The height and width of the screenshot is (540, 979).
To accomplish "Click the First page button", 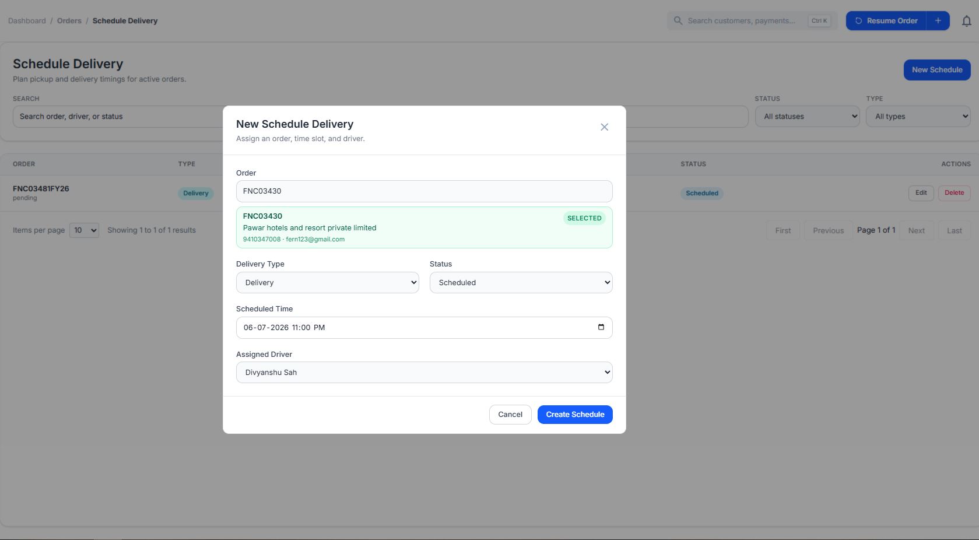I will tap(783, 230).
